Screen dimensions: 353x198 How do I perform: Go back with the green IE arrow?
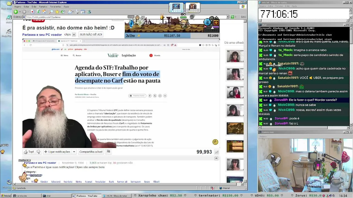(x=16, y=12)
